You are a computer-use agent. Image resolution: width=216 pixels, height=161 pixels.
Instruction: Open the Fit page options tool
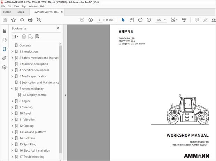point(173,20)
